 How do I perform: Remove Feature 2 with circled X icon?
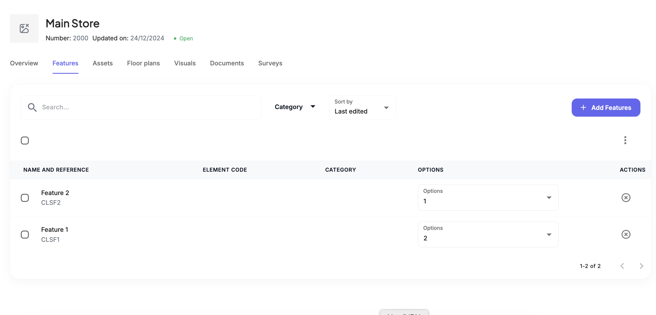pyautogui.click(x=626, y=198)
